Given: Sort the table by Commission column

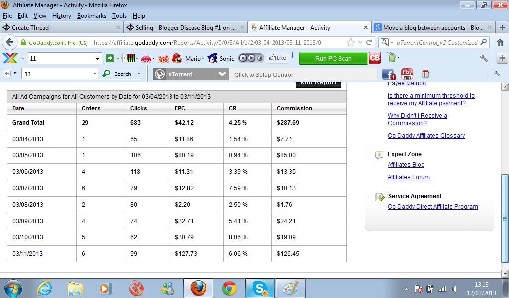Looking at the screenshot, I should click(294, 108).
